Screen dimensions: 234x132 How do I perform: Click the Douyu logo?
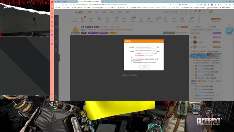[x=79, y=12]
